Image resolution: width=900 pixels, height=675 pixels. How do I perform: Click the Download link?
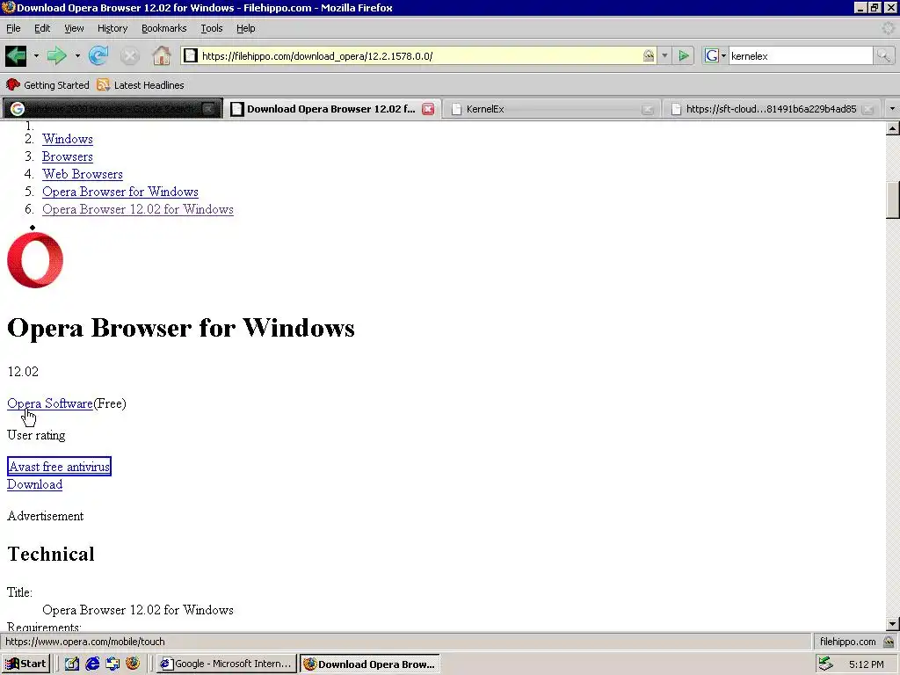34,484
